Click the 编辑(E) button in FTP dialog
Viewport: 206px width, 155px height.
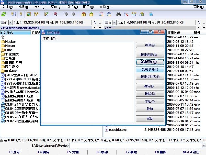pyautogui.click(x=150, y=86)
